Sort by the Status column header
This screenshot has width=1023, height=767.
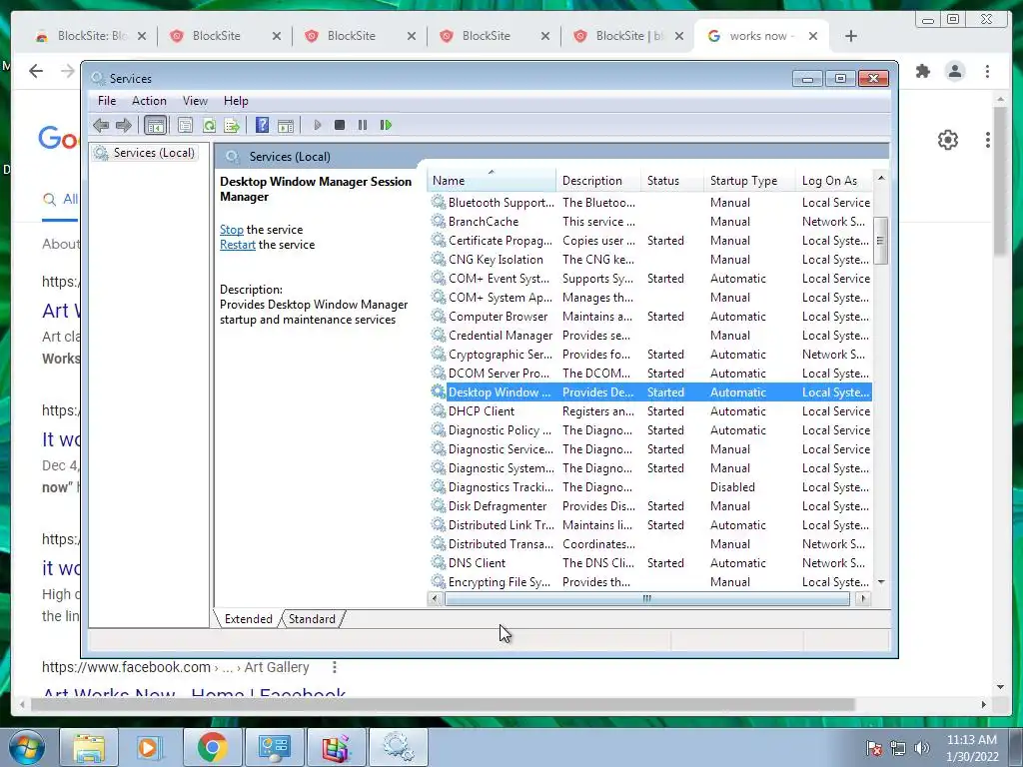pyautogui.click(x=672, y=181)
